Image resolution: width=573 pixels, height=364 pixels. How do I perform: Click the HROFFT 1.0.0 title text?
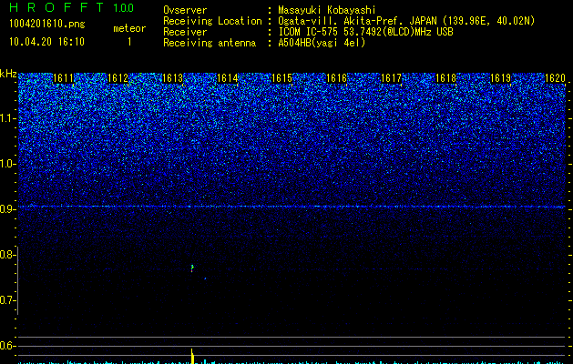tap(72, 7)
